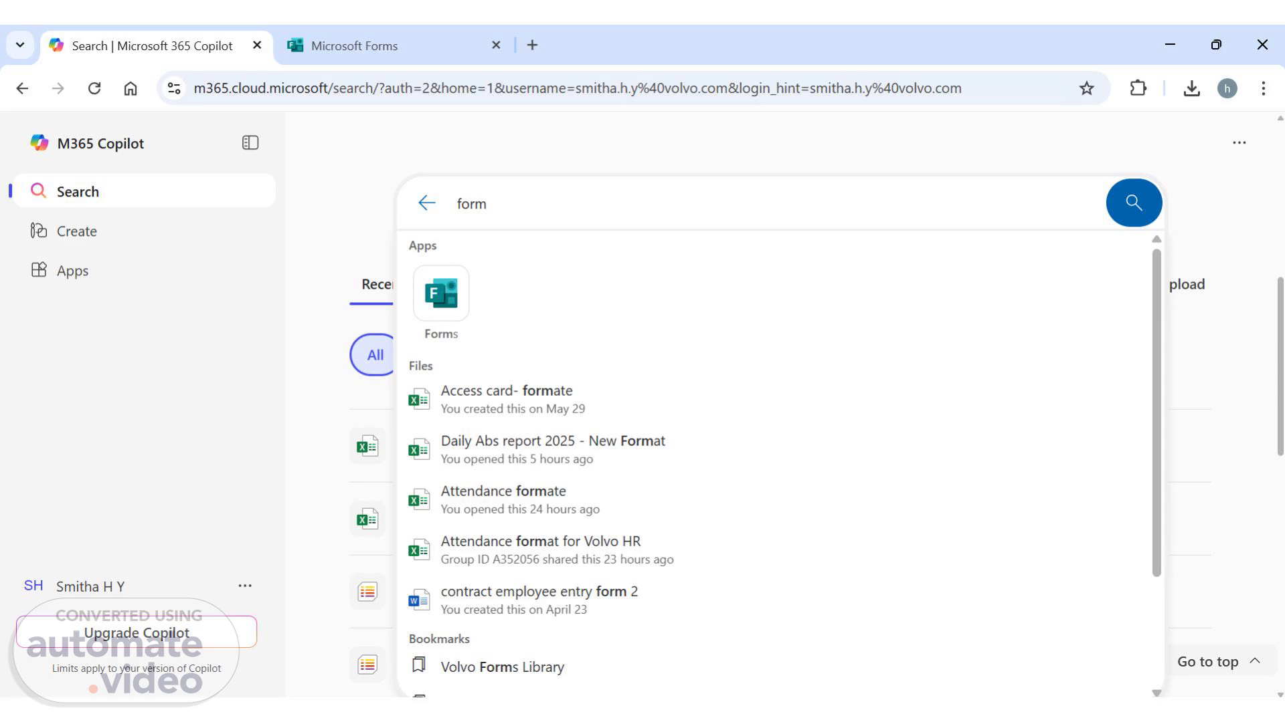Viewport: 1285px width, 722px height.
Task: Open a new browser tab
Action: [x=532, y=45]
